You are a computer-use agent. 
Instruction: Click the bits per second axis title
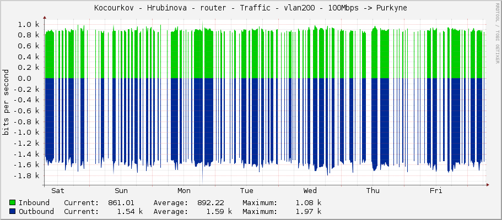[x=6, y=102]
